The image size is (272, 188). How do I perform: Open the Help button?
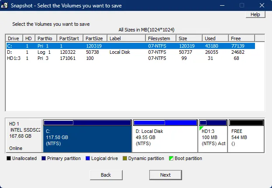tap(255, 14)
